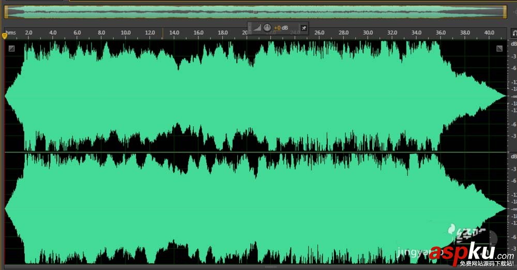Click the fade-in handle on the waveform
517x270 pixels.
click(11, 49)
